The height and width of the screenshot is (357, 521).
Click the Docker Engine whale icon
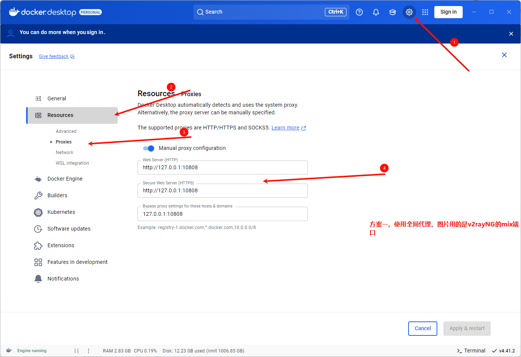coord(38,179)
